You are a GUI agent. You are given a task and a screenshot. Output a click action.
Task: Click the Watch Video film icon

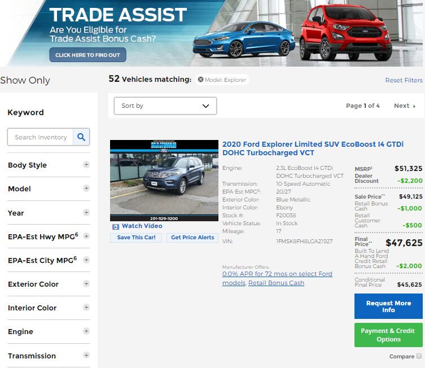tap(116, 226)
